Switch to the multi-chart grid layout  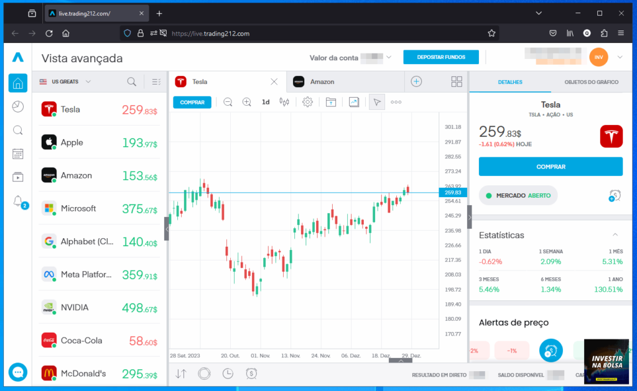coord(457,81)
